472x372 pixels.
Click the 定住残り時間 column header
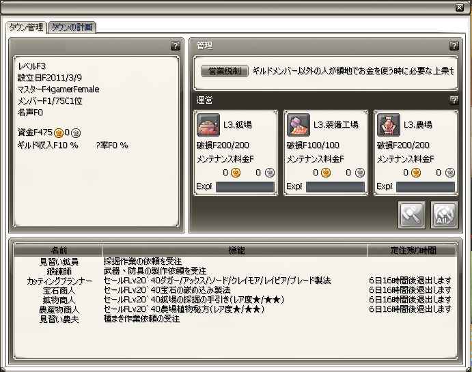(413, 251)
